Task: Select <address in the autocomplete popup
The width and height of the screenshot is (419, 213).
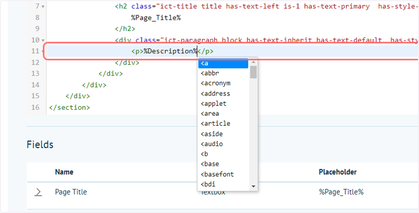Action: (223, 93)
